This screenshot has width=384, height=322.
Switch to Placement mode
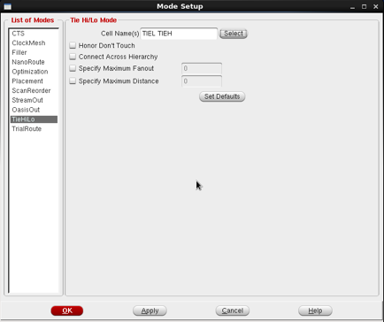27,81
